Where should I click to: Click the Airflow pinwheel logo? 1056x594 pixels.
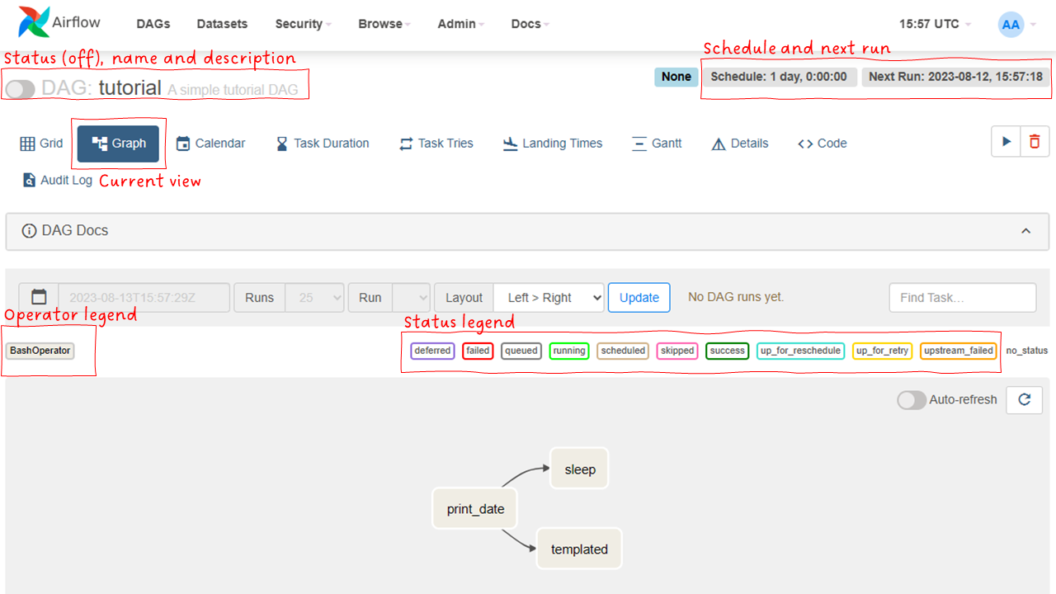click(x=31, y=23)
